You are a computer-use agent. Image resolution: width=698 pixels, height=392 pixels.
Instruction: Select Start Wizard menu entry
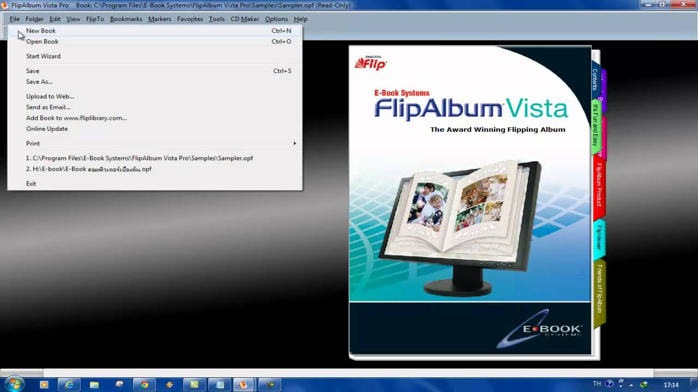pyautogui.click(x=155, y=57)
